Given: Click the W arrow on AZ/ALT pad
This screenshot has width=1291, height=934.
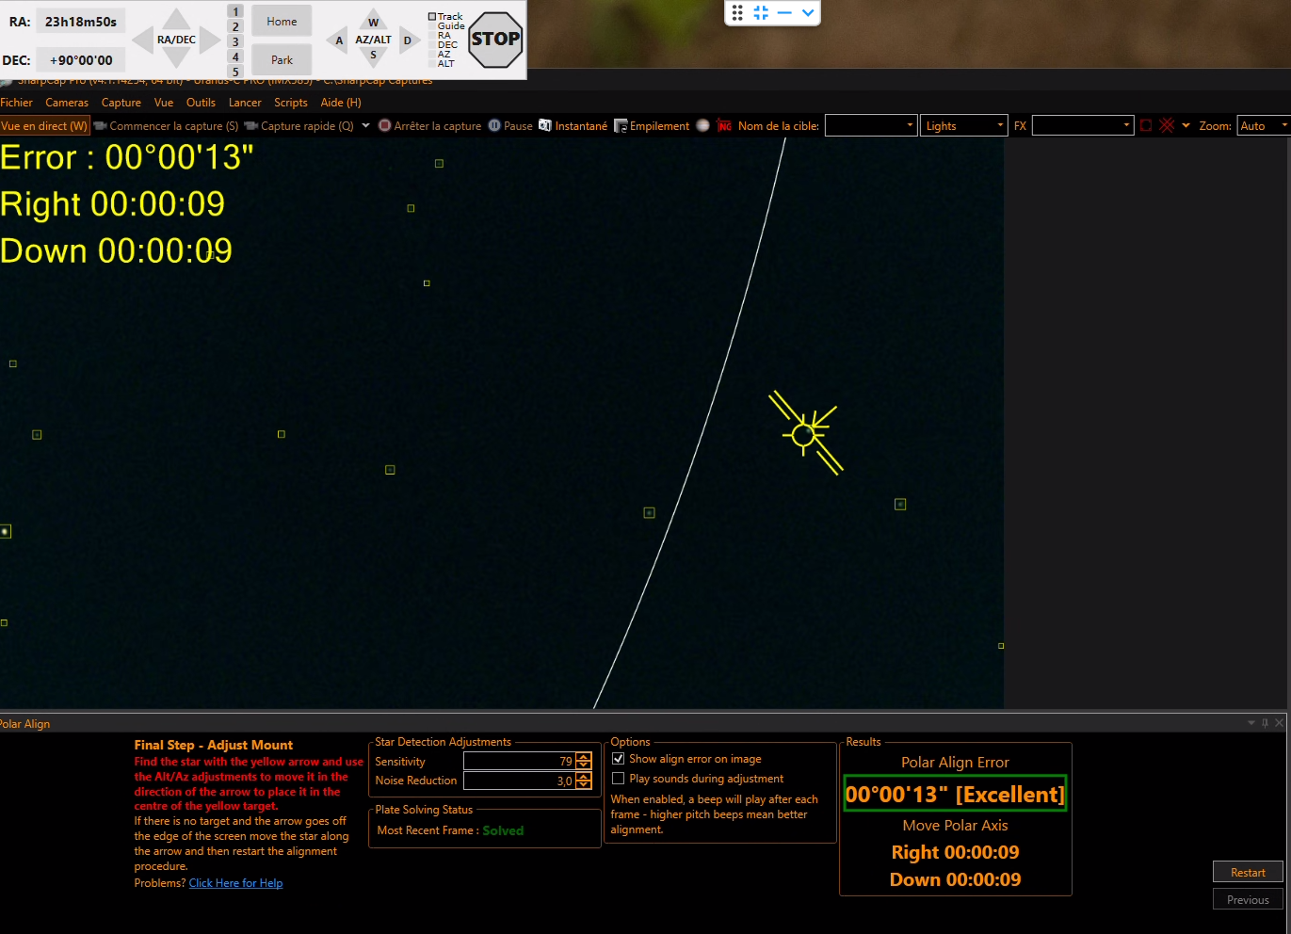Looking at the screenshot, I should point(373,22).
